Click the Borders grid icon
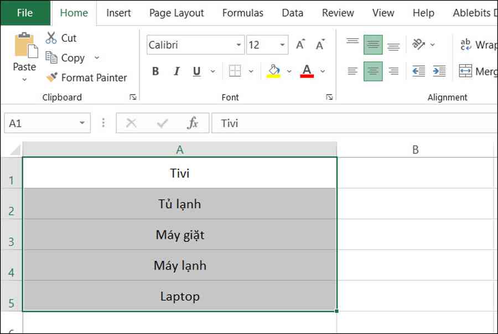This screenshot has height=334, width=498. coord(235,71)
